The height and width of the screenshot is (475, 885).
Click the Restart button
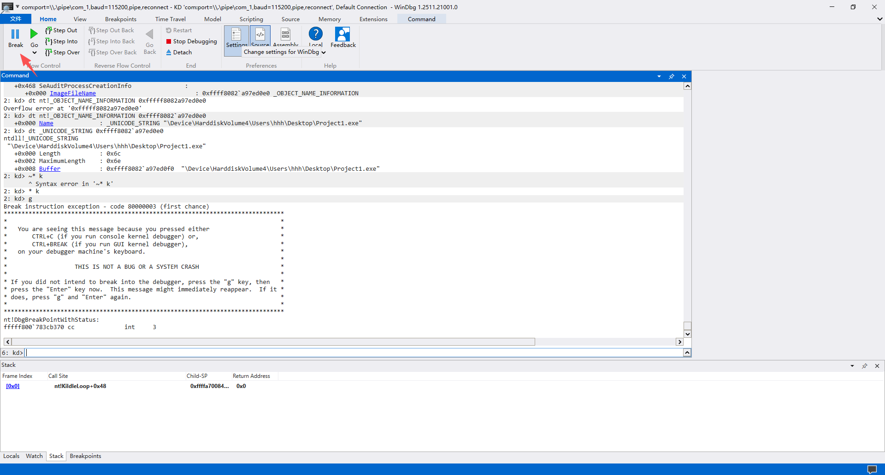tap(179, 30)
